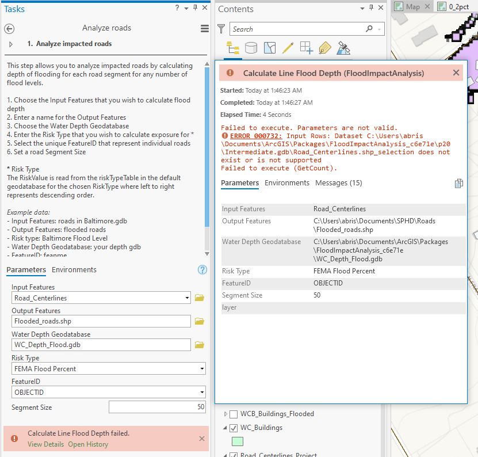This screenshot has height=457, width=478.
Task: Open List By Editing view
Action: click(288, 48)
